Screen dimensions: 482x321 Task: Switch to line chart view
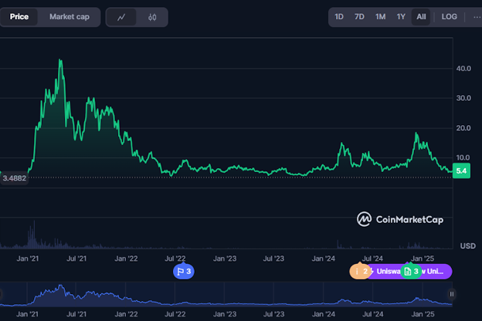coord(122,17)
